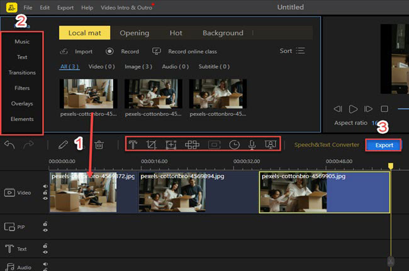The image size is (409, 271).
Task: Click the Zoom/focus frame tool icon
Action: 171,144
